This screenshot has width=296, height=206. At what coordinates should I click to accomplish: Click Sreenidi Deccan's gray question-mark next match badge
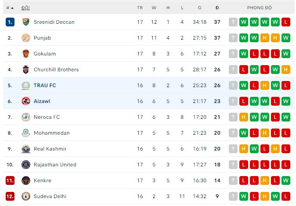[x=233, y=22]
